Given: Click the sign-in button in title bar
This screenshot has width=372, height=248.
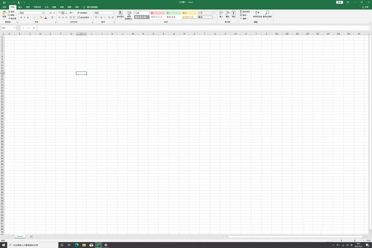Looking at the screenshot, I should point(339,2).
